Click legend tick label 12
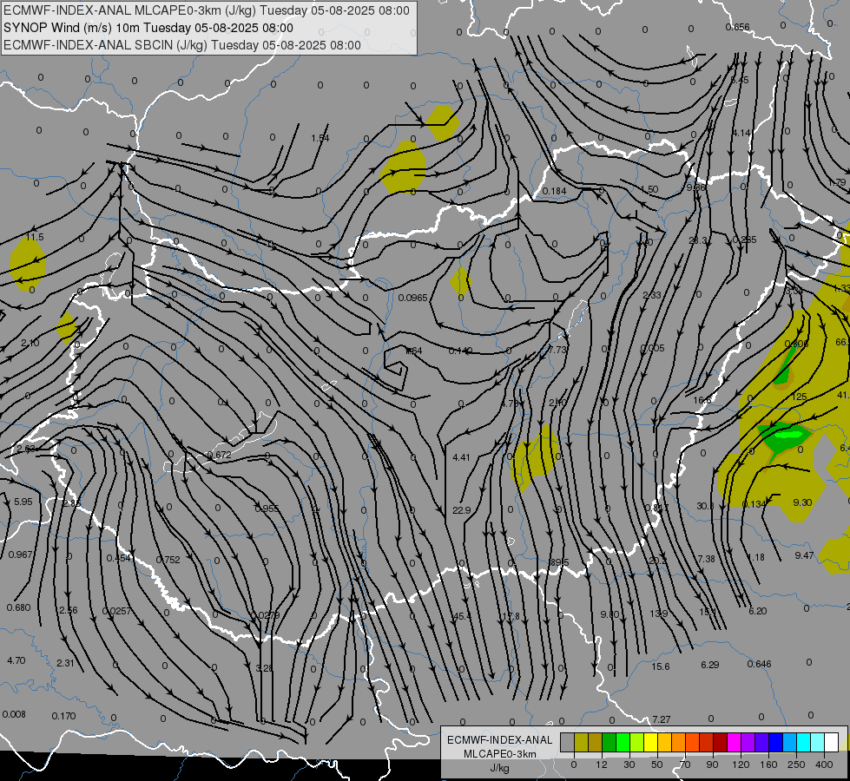 pos(601,765)
